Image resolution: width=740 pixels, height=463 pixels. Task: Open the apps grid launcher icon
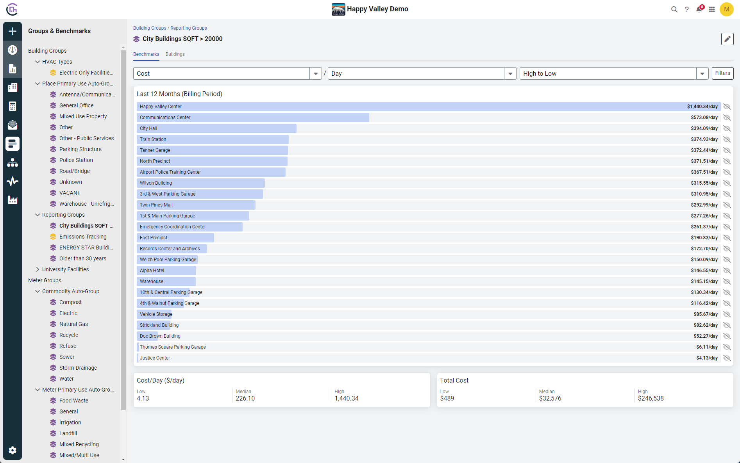pos(712,9)
